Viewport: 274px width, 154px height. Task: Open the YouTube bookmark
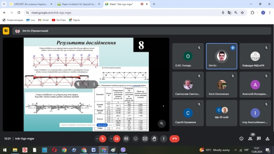click(59, 20)
